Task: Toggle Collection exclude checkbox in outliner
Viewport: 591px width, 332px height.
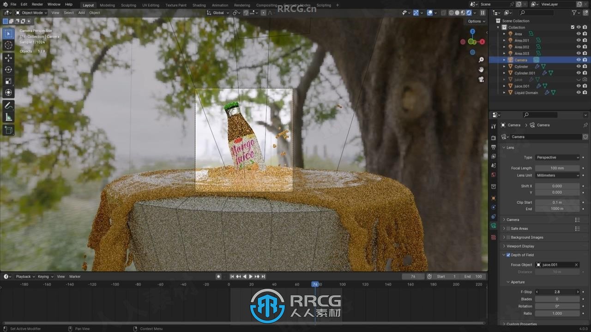Action: (x=573, y=27)
